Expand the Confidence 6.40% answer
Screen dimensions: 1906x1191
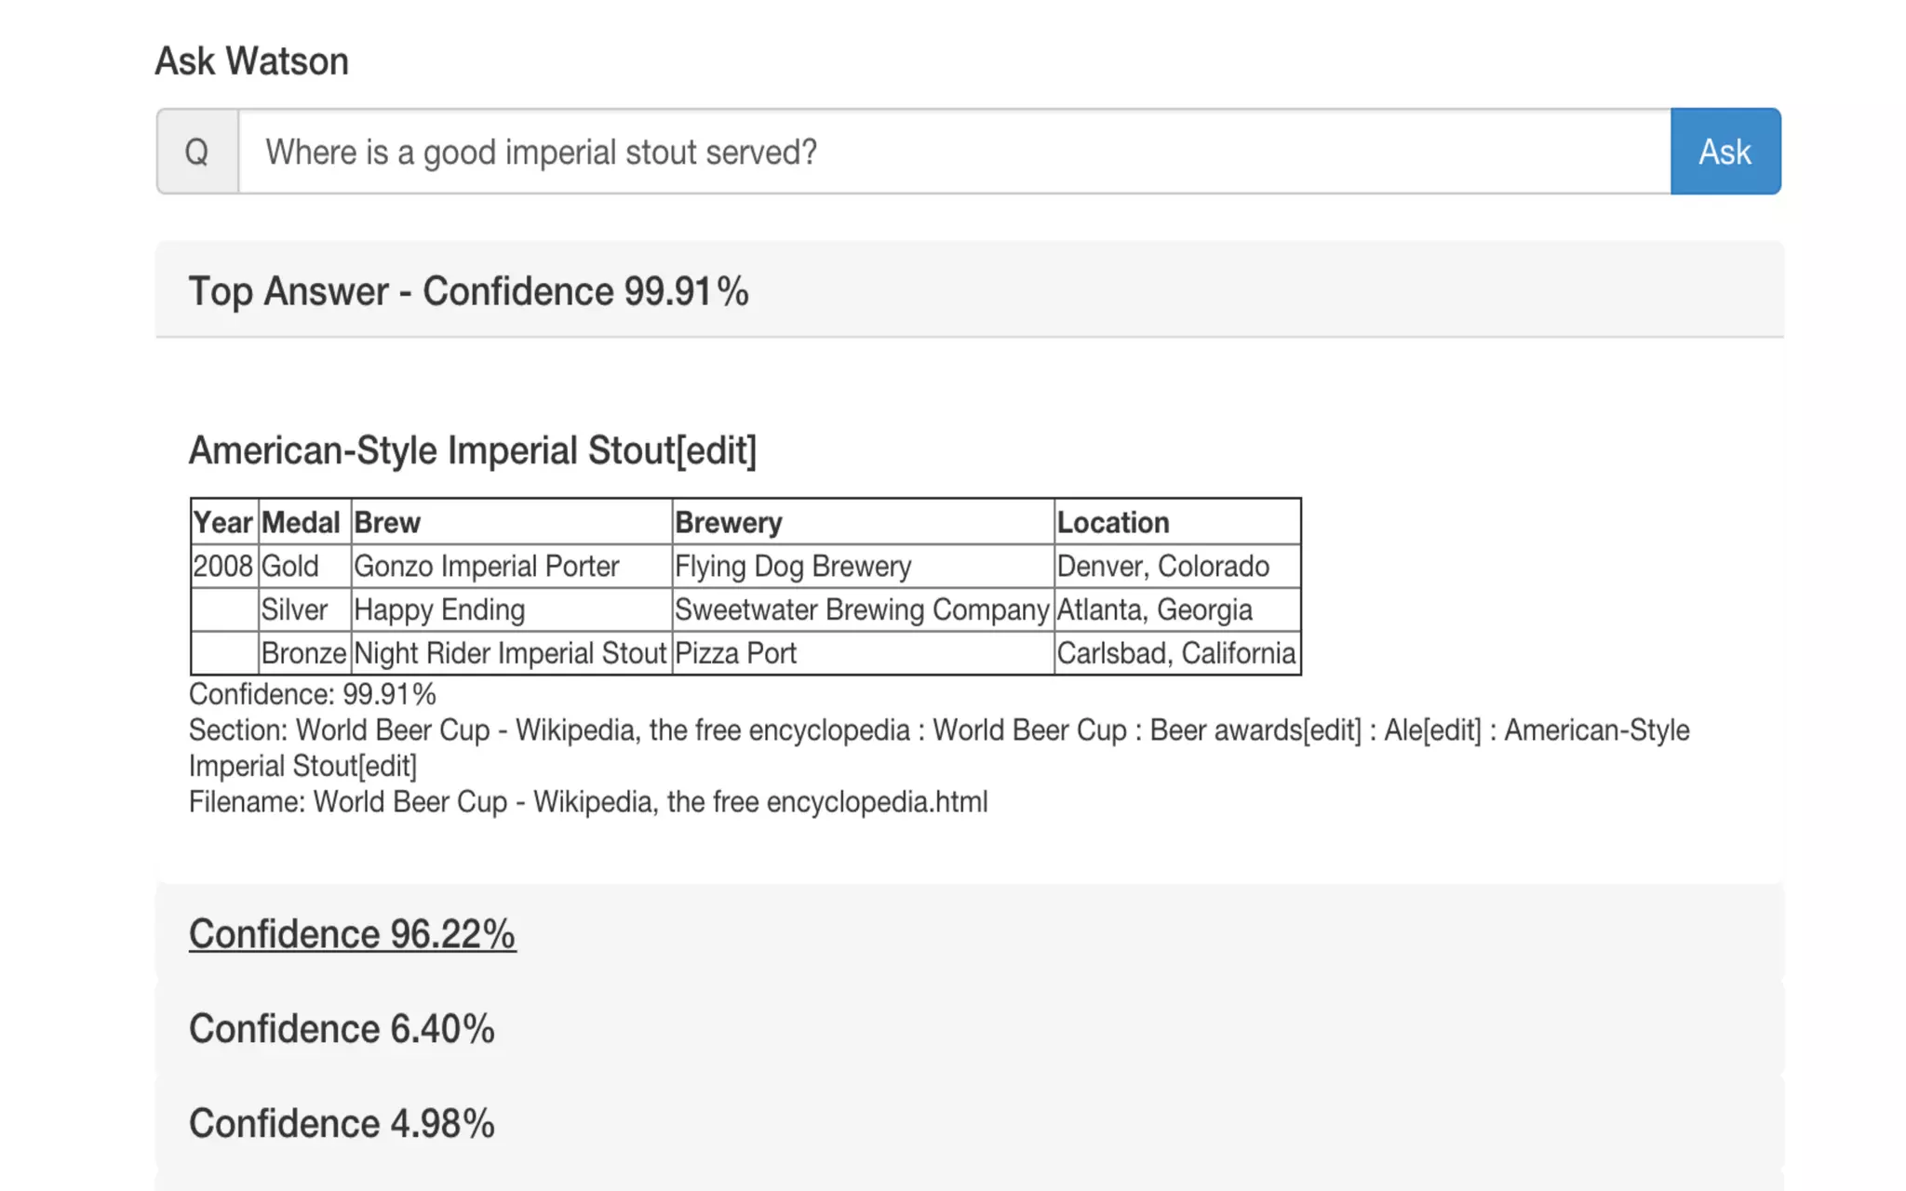[x=342, y=1029]
